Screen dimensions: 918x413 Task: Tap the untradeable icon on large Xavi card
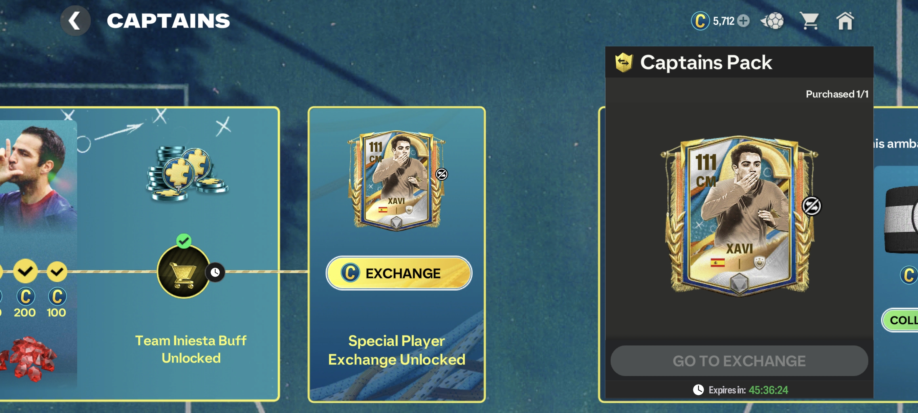[811, 205]
